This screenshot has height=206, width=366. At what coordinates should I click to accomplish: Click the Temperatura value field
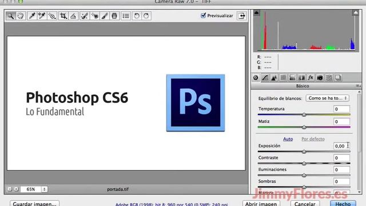341,109
